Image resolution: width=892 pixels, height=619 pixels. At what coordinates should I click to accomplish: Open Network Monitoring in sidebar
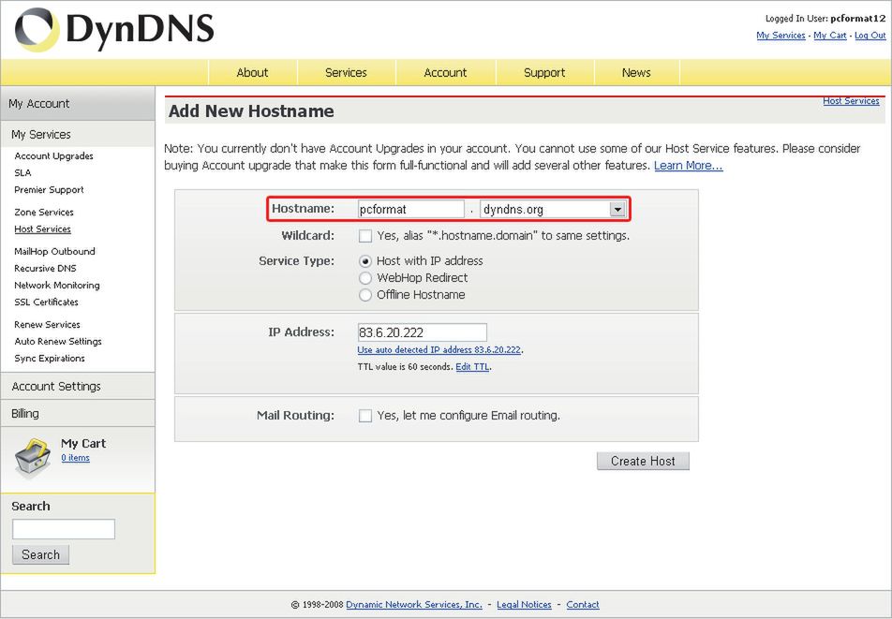[57, 286]
